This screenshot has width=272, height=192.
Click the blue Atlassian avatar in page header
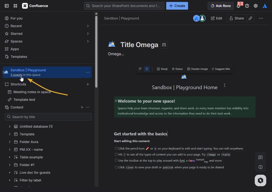coord(196,18)
